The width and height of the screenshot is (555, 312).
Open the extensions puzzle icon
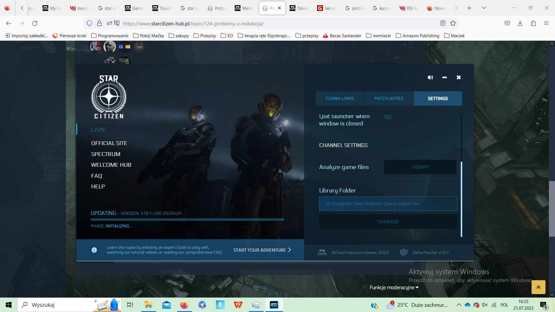point(533,23)
